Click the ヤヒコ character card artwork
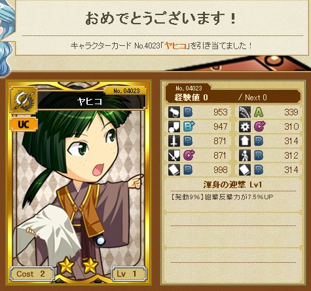311x291 pixels. coord(79,182)
